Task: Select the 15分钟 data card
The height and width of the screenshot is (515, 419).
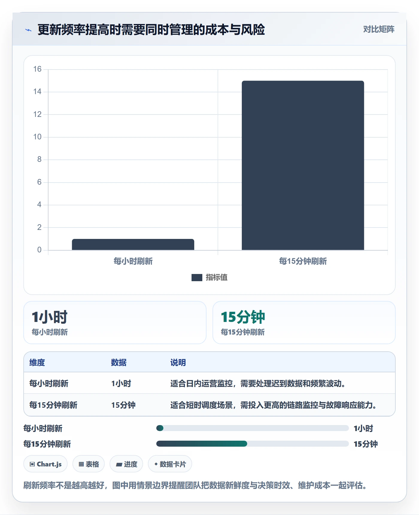Action: pyautogui.click(x=304, y=323)
